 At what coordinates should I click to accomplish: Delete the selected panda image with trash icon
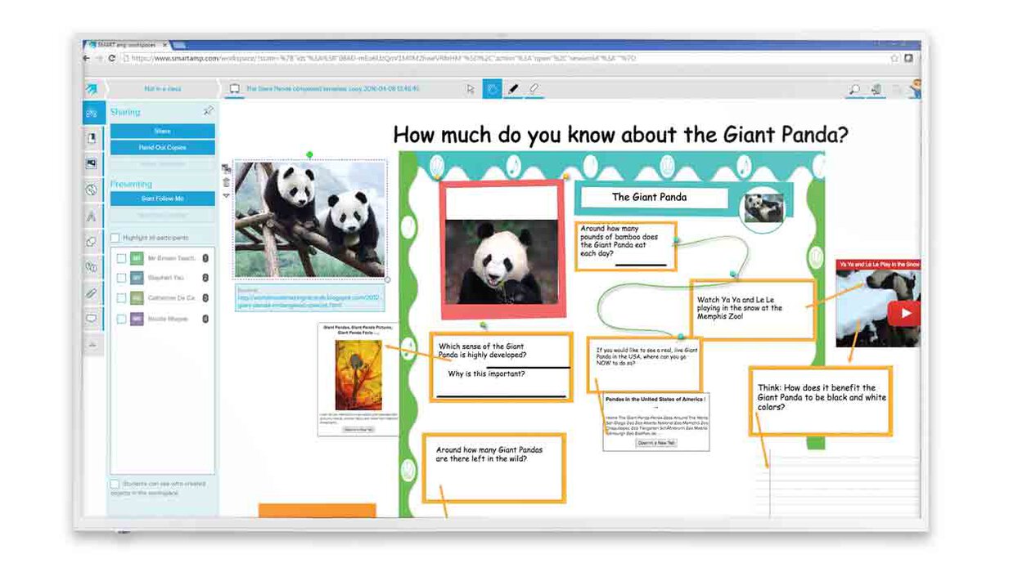(227, 182)
